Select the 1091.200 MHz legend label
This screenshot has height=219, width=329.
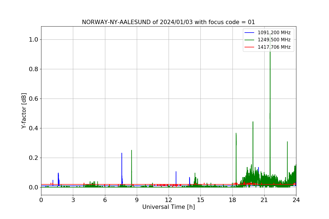pos(274,33)
